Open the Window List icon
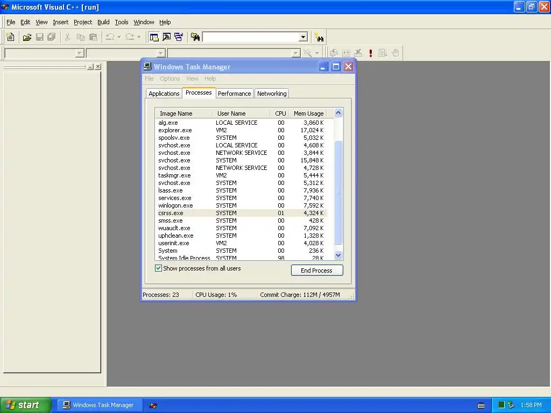The height and width of the screenshot is (413, 551). (x=179, y=37)
